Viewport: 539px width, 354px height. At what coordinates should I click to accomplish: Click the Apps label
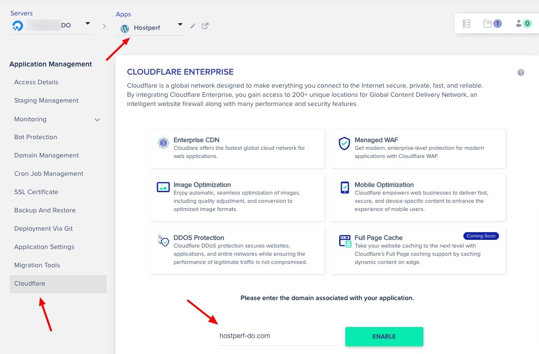click(123, 14)
